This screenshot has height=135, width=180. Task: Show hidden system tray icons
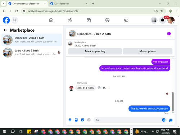(153, 131)
